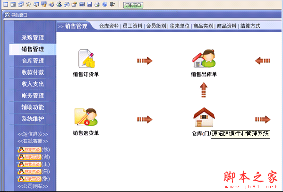The width and height of the screenshot is (283, 192).
Task: Click the <<公司网站>> link
Action: 33,186
